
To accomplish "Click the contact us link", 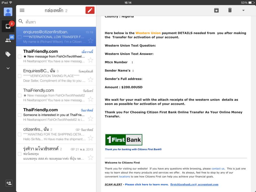I will (x=218, y=169).
